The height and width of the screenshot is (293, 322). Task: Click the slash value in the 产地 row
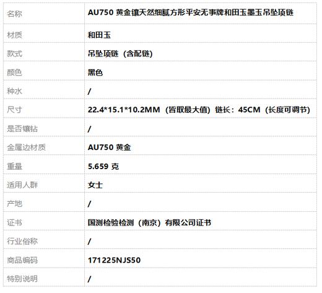(x=89, y=204)
